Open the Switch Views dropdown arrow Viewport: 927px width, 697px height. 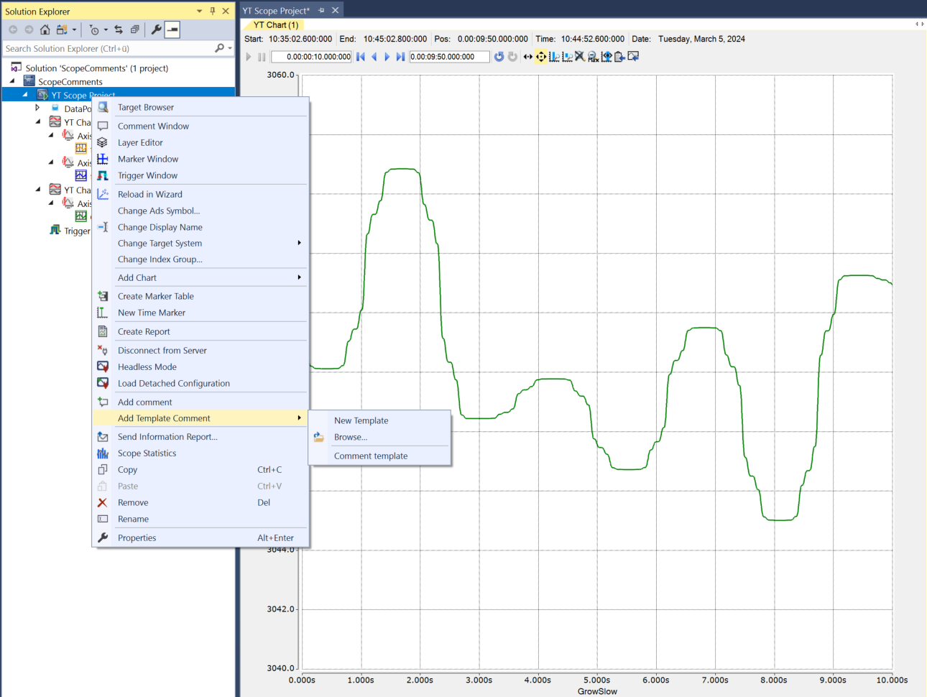tap(73, 29)
